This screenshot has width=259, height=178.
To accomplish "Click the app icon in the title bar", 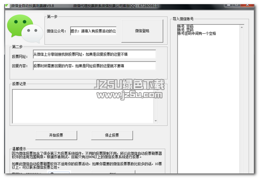I will tap(7, 6).
